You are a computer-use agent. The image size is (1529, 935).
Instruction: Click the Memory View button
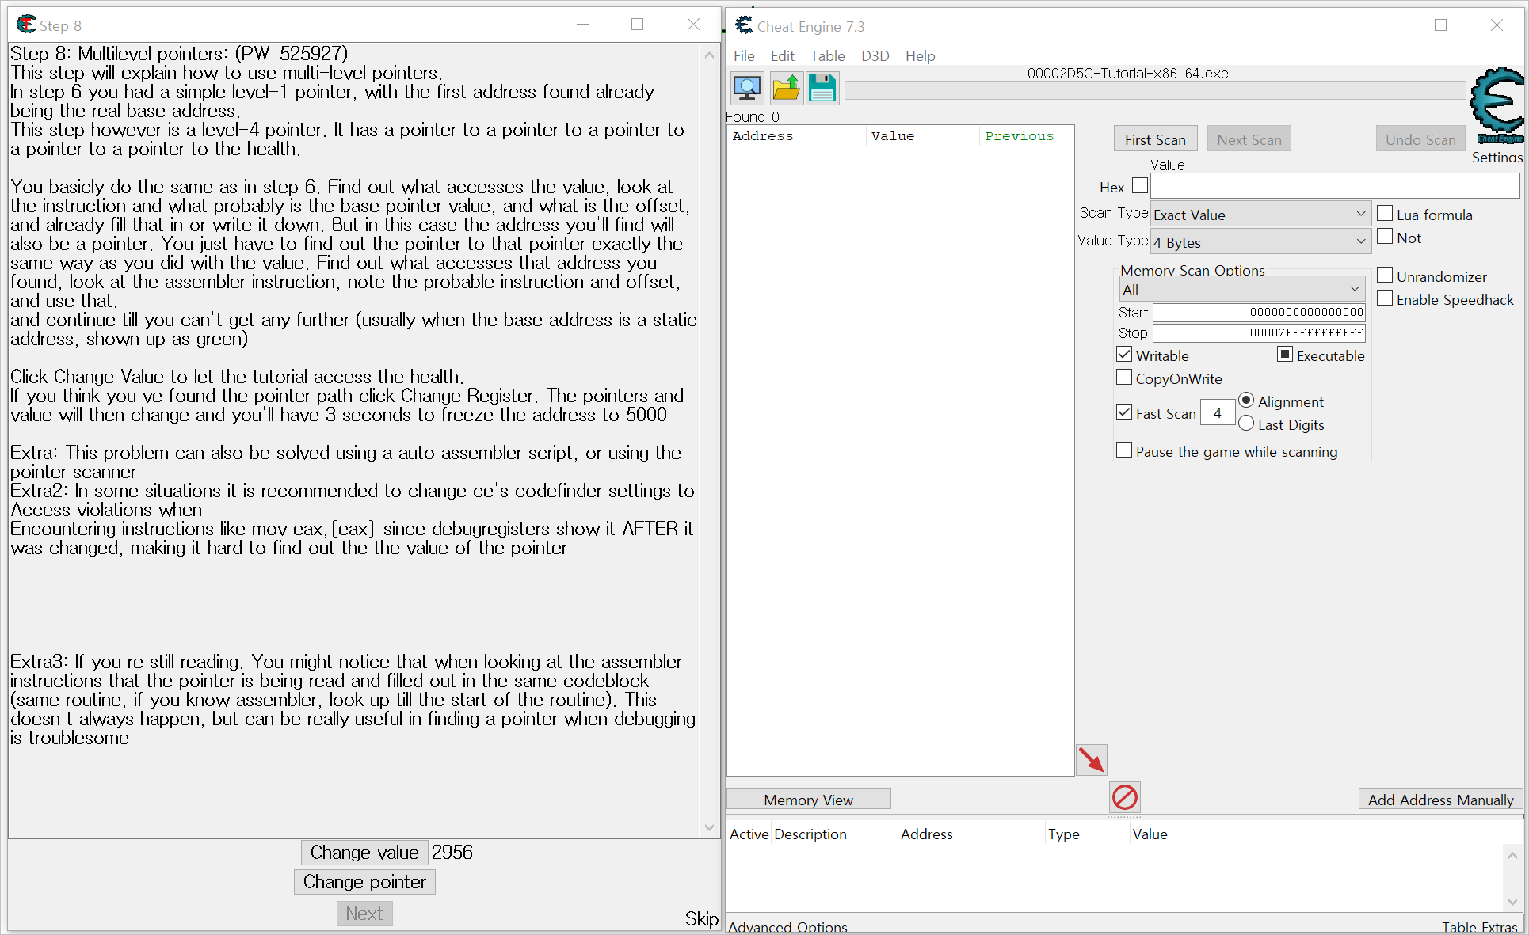[808, 800]
